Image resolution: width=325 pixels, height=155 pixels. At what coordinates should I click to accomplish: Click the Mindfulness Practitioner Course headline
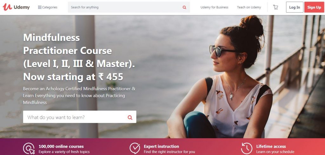coord(79,57)
